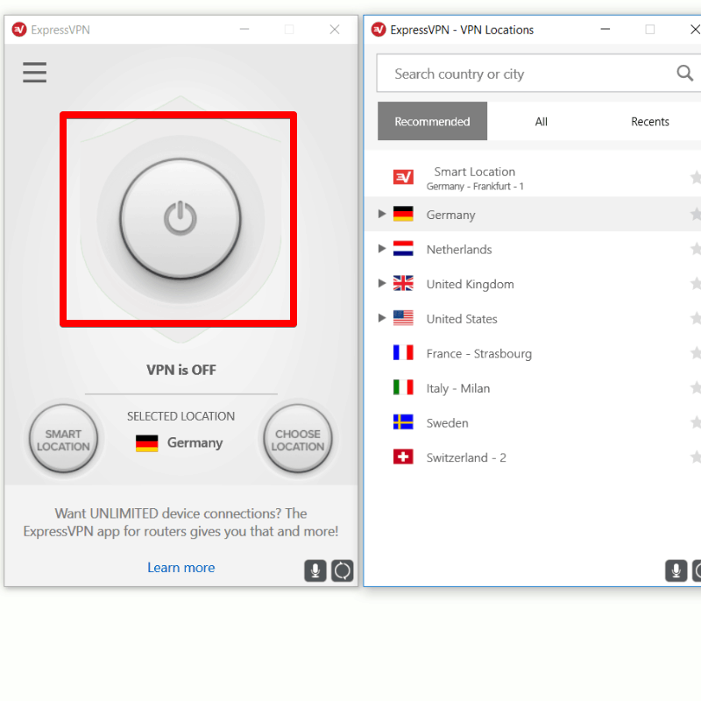Close the main ExpressVPN window
Image resolution: width=701 pixels, height=701 pixels.
pos(335,30)
